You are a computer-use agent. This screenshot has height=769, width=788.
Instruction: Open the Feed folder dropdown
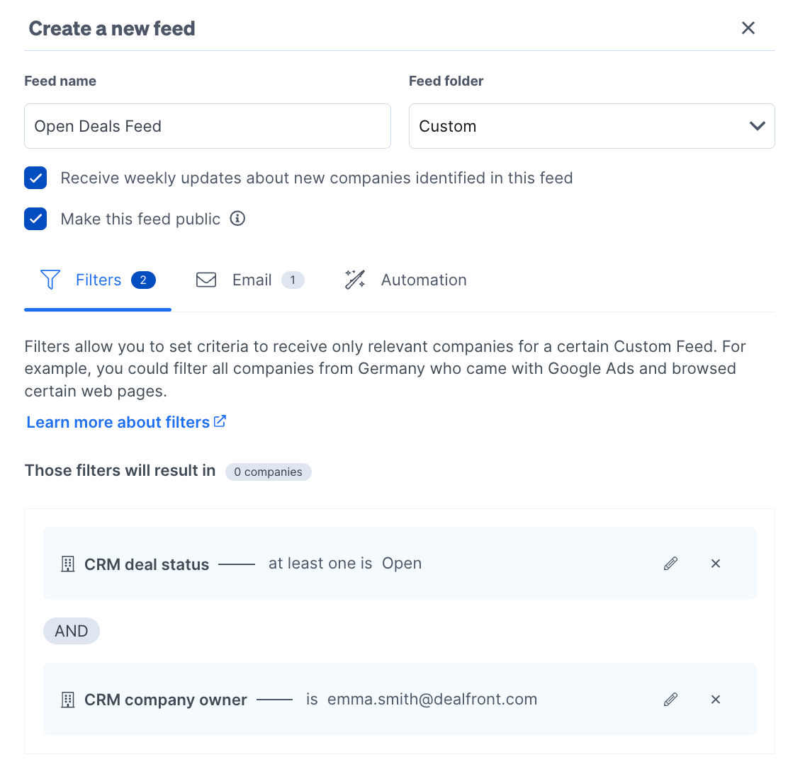(592, 125)
